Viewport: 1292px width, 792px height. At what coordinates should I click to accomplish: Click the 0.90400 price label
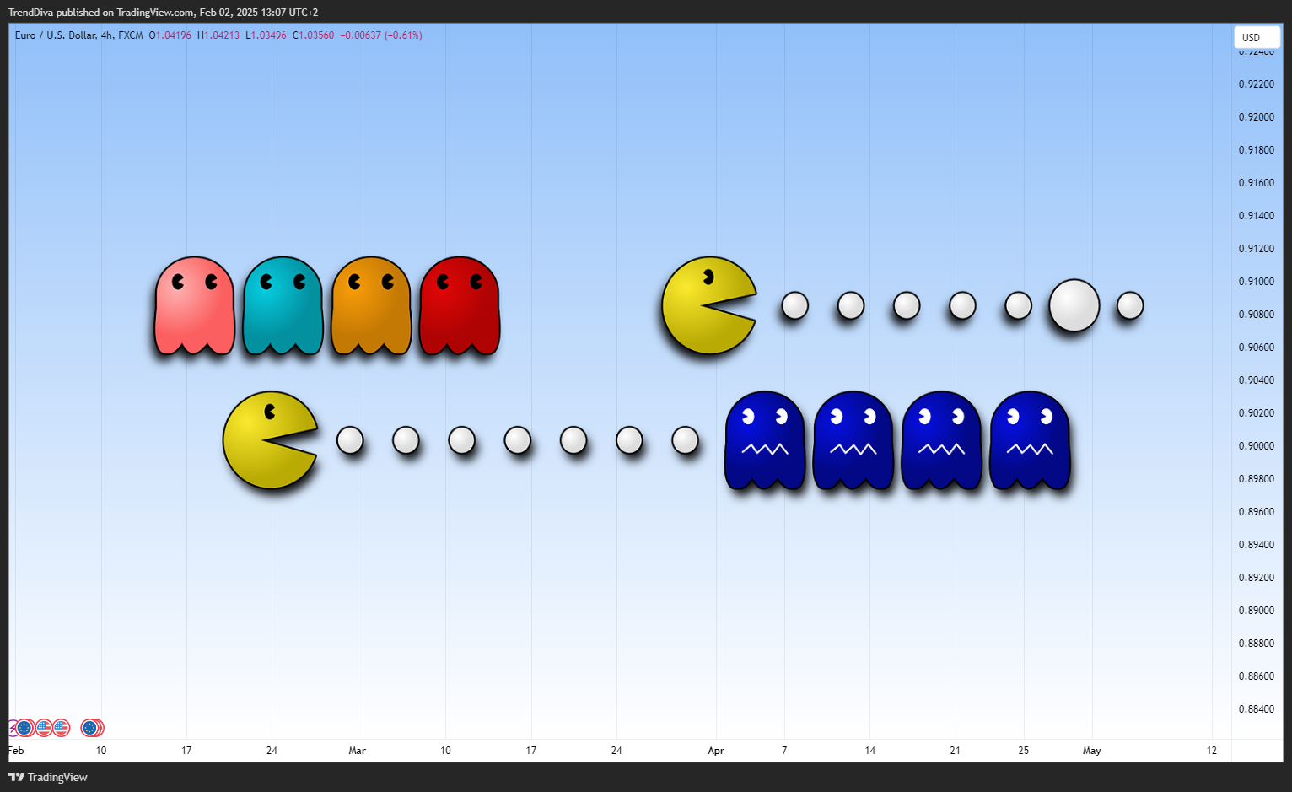pos(1257,380)
